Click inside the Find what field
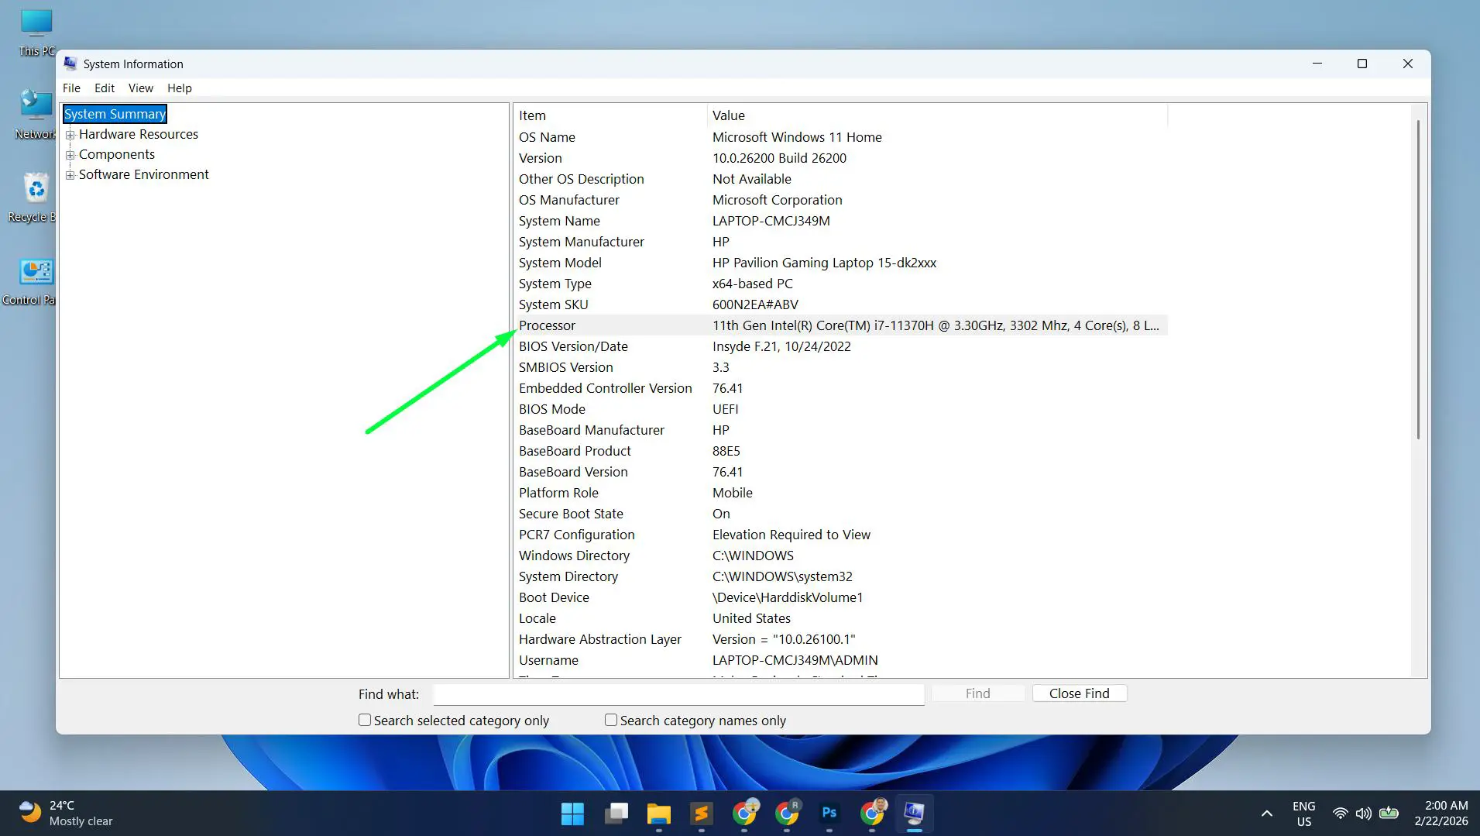 point(678,693)
